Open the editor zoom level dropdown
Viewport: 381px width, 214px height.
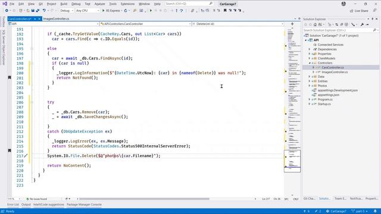(14, 199)
